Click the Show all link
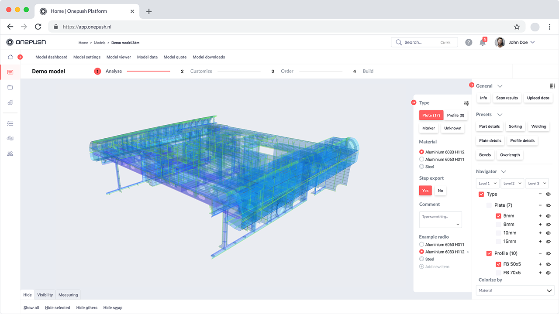This screenshot has width=559, height=314. (x=31, y=308)
